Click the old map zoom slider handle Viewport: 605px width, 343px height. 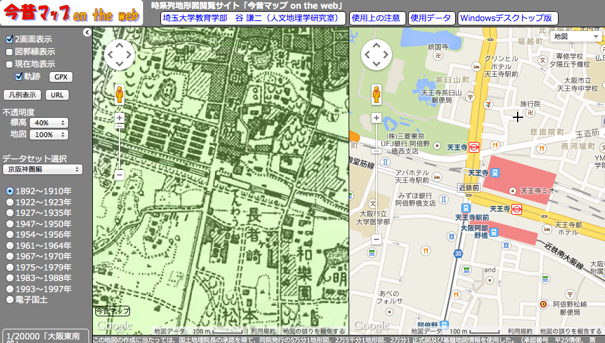[x=120, y=126]
